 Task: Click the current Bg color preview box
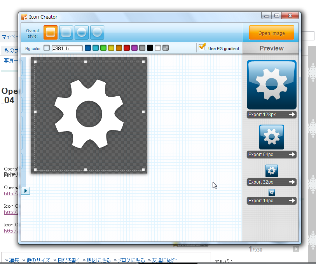coord(47,48)
